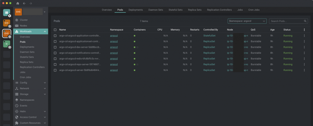
Task: Click the EHS cluster badge in sidebar header
Action: [18, 12]
